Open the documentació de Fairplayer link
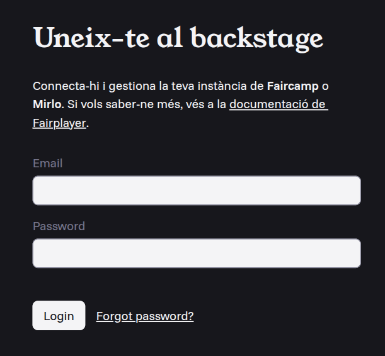 [180, 114]
